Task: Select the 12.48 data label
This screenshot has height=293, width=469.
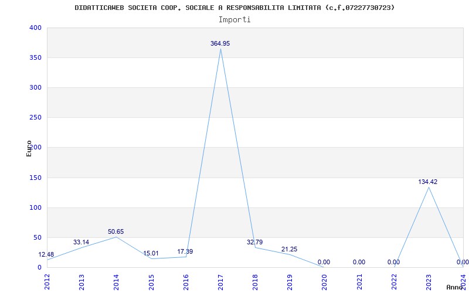Action: (46, 255)
